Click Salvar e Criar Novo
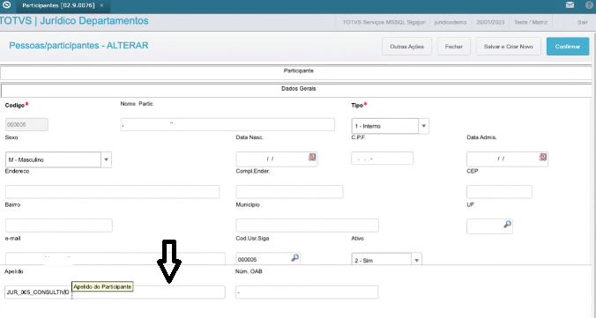The height and width of the screenshot is (318, 596). 509,47
